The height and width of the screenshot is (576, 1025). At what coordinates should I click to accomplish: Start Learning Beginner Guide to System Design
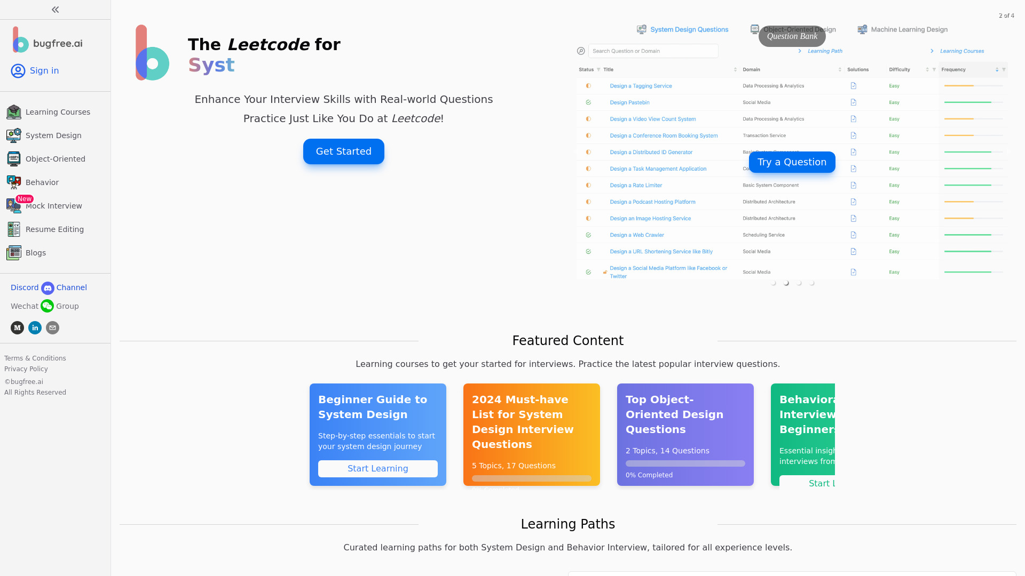[x=378, y=468]
